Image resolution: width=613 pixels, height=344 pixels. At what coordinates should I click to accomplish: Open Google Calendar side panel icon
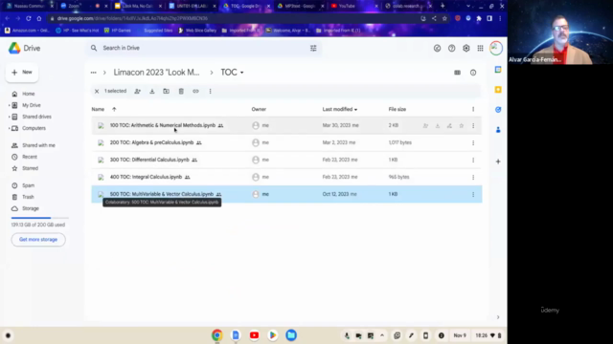[x=498, y=70]
